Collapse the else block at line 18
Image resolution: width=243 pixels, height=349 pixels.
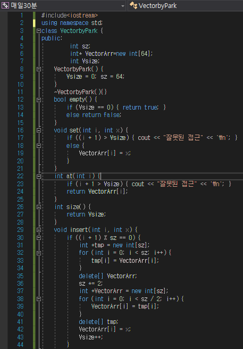coord(39,146)
